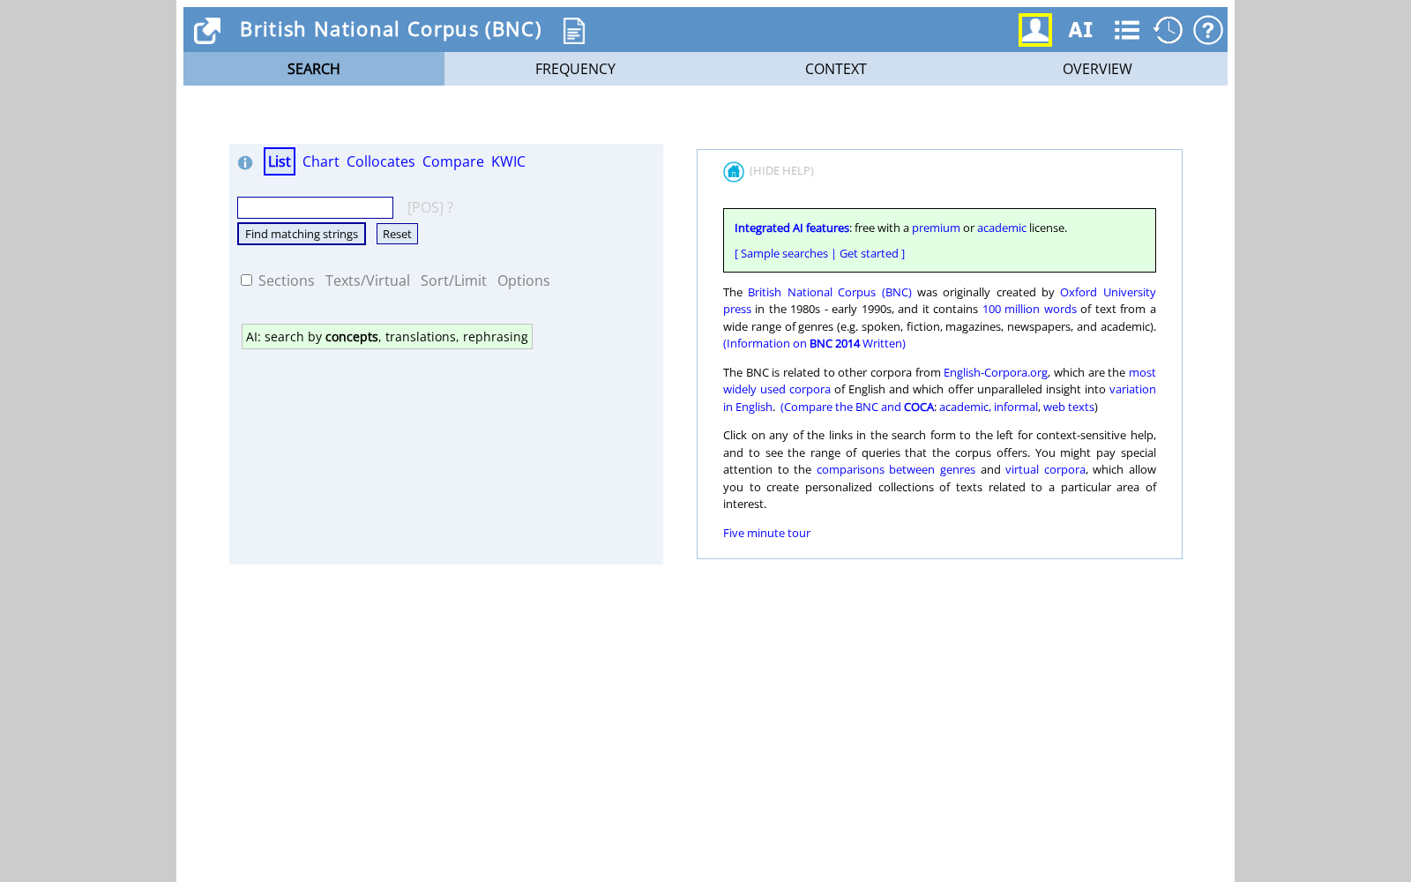Switch to the SEARCH tab
The height and width of the screenshot is (882, 1411).
click(x=314, y=69)
